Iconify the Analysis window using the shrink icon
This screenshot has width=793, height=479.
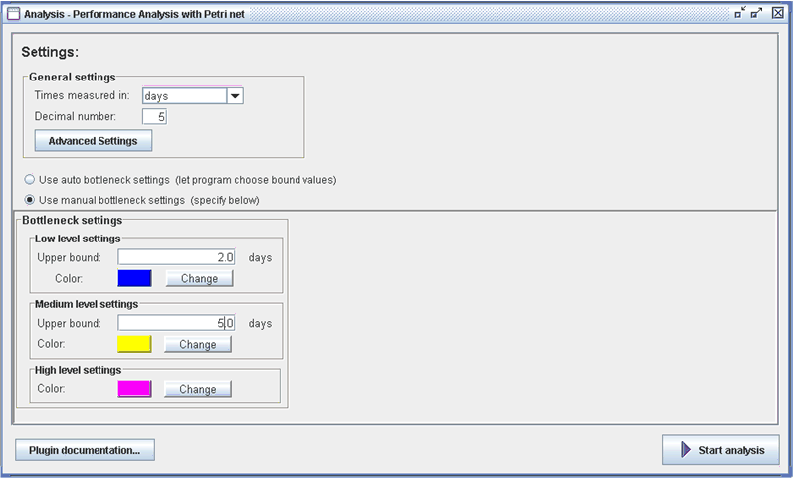(x=739, y=13)
